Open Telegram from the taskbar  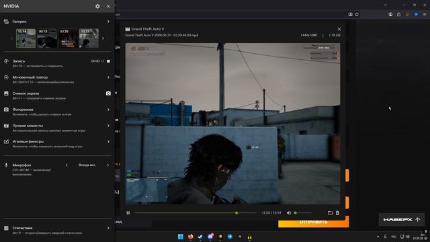pyautogui.click(x=230, y=237)
